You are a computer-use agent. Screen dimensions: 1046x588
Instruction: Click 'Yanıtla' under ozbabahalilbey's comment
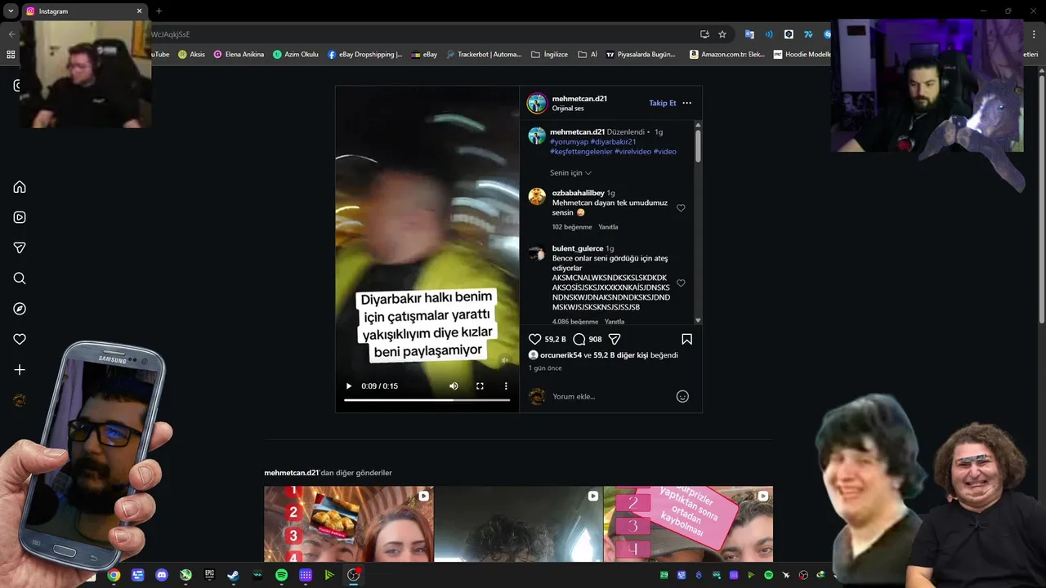(x=608, y=227)
